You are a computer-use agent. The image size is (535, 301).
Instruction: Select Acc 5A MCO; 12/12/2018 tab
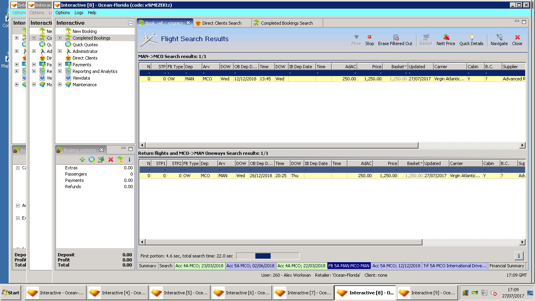[396, 266]
